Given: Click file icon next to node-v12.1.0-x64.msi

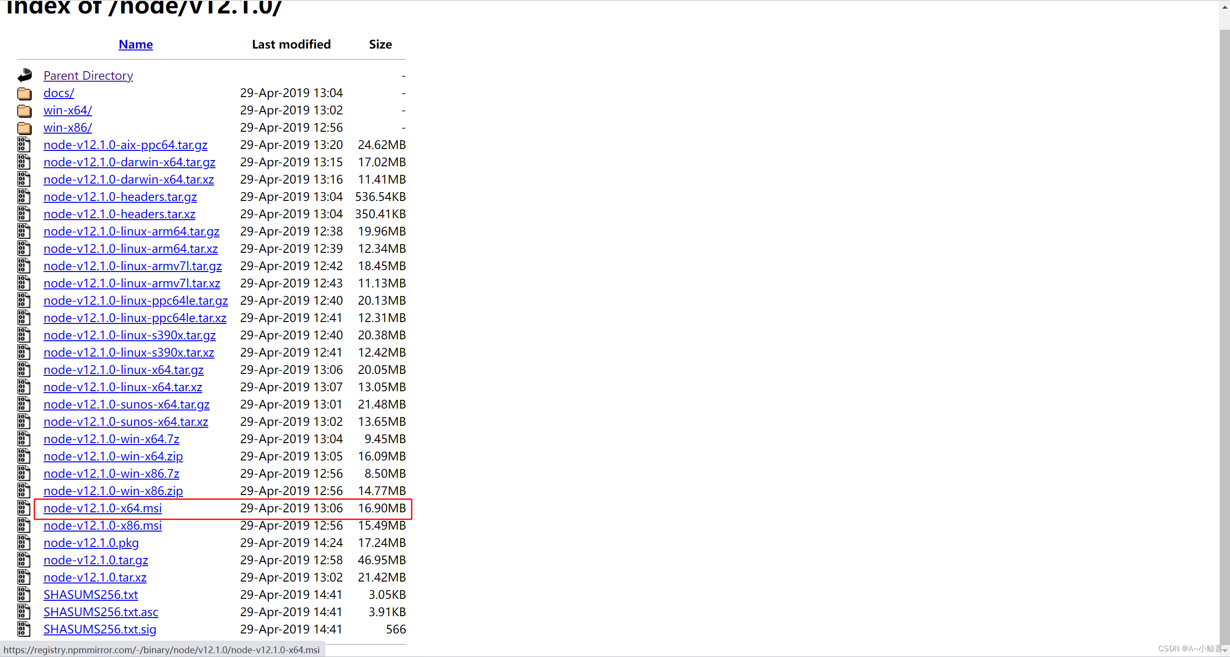Looking at the screenshot, I should [x=24, y=508].
